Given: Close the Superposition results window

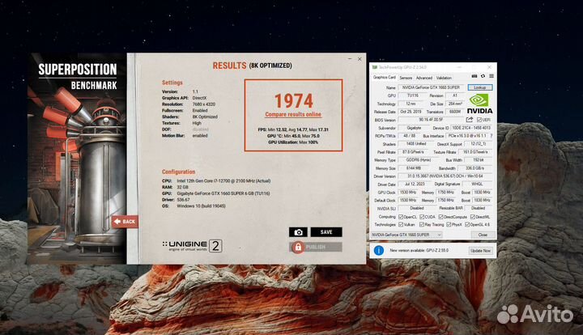Looking at the screenshot, I should coord(360,59).
